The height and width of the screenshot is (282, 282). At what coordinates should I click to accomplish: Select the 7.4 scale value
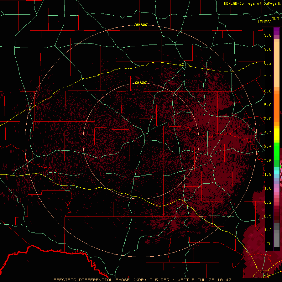(268, 77)
